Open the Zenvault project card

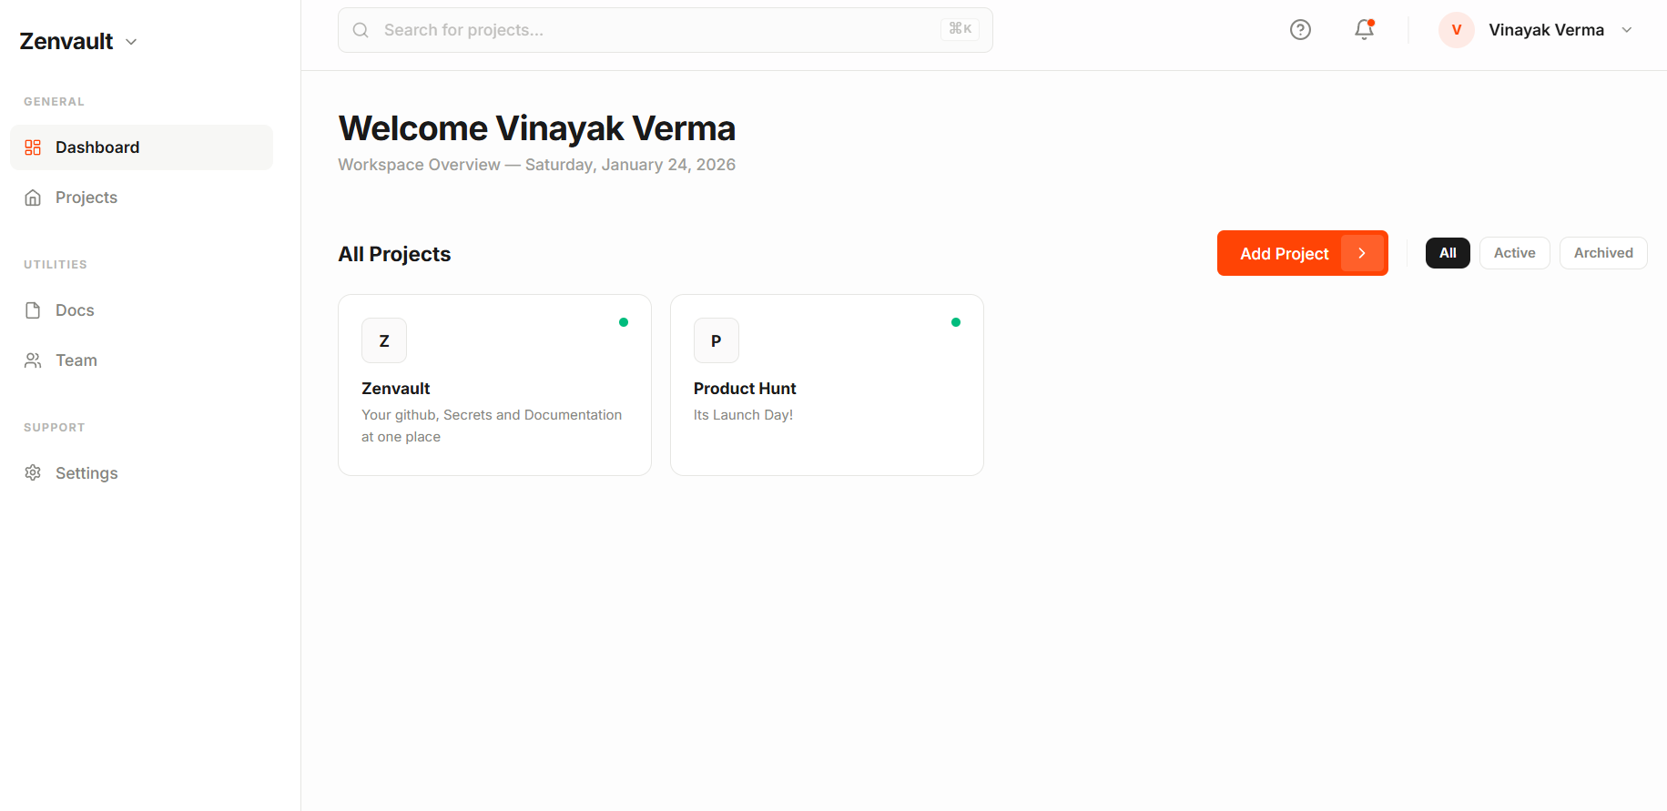[x=494, y=384]
